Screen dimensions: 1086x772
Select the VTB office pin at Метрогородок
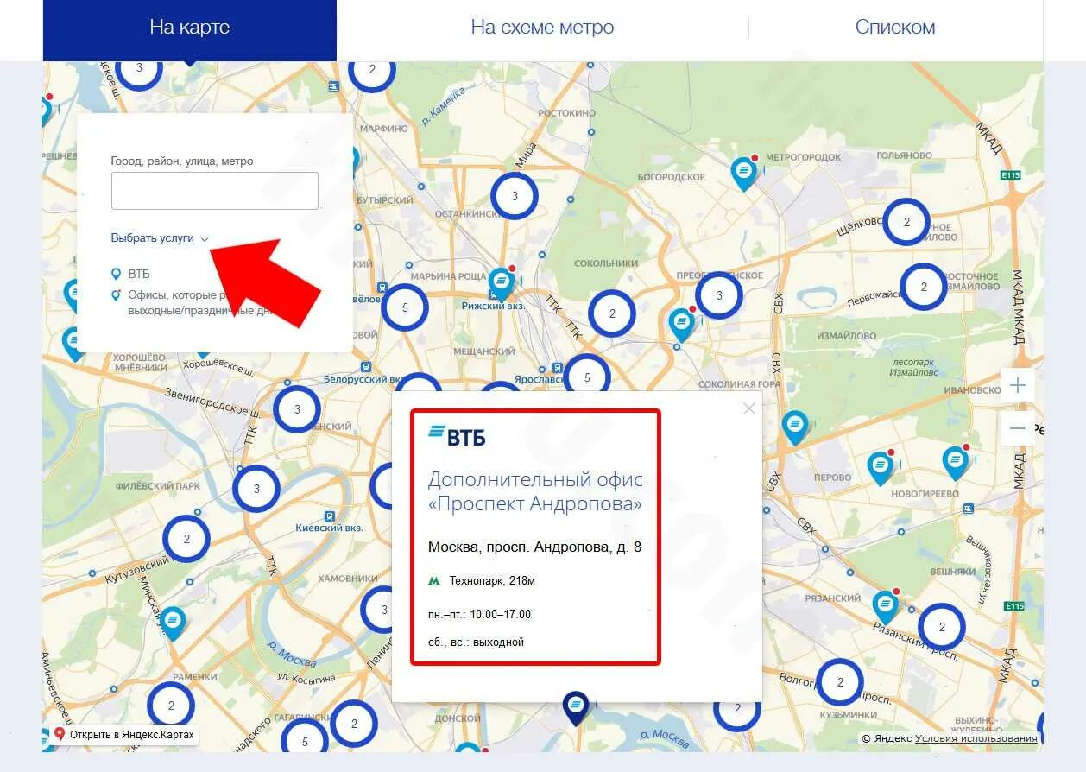(743, 173)
